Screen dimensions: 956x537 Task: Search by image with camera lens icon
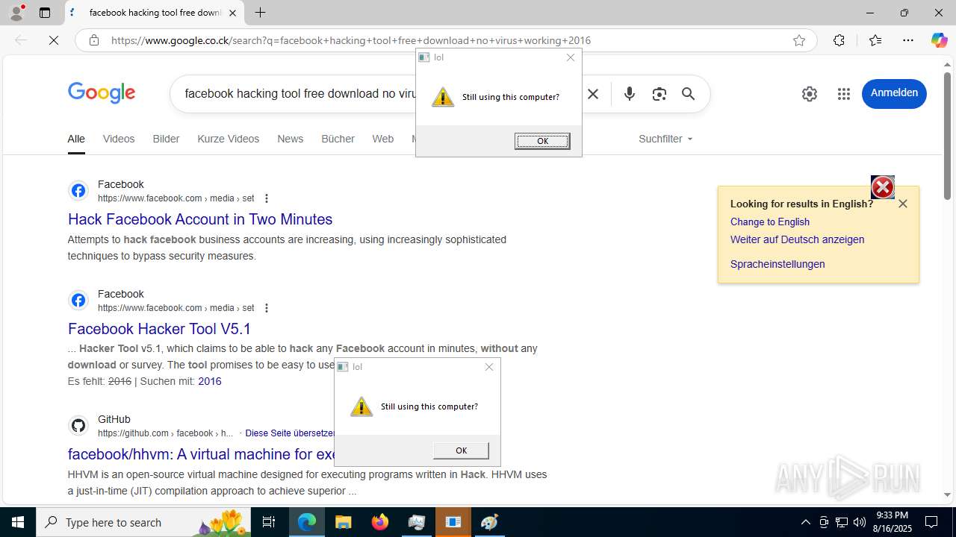659,94
